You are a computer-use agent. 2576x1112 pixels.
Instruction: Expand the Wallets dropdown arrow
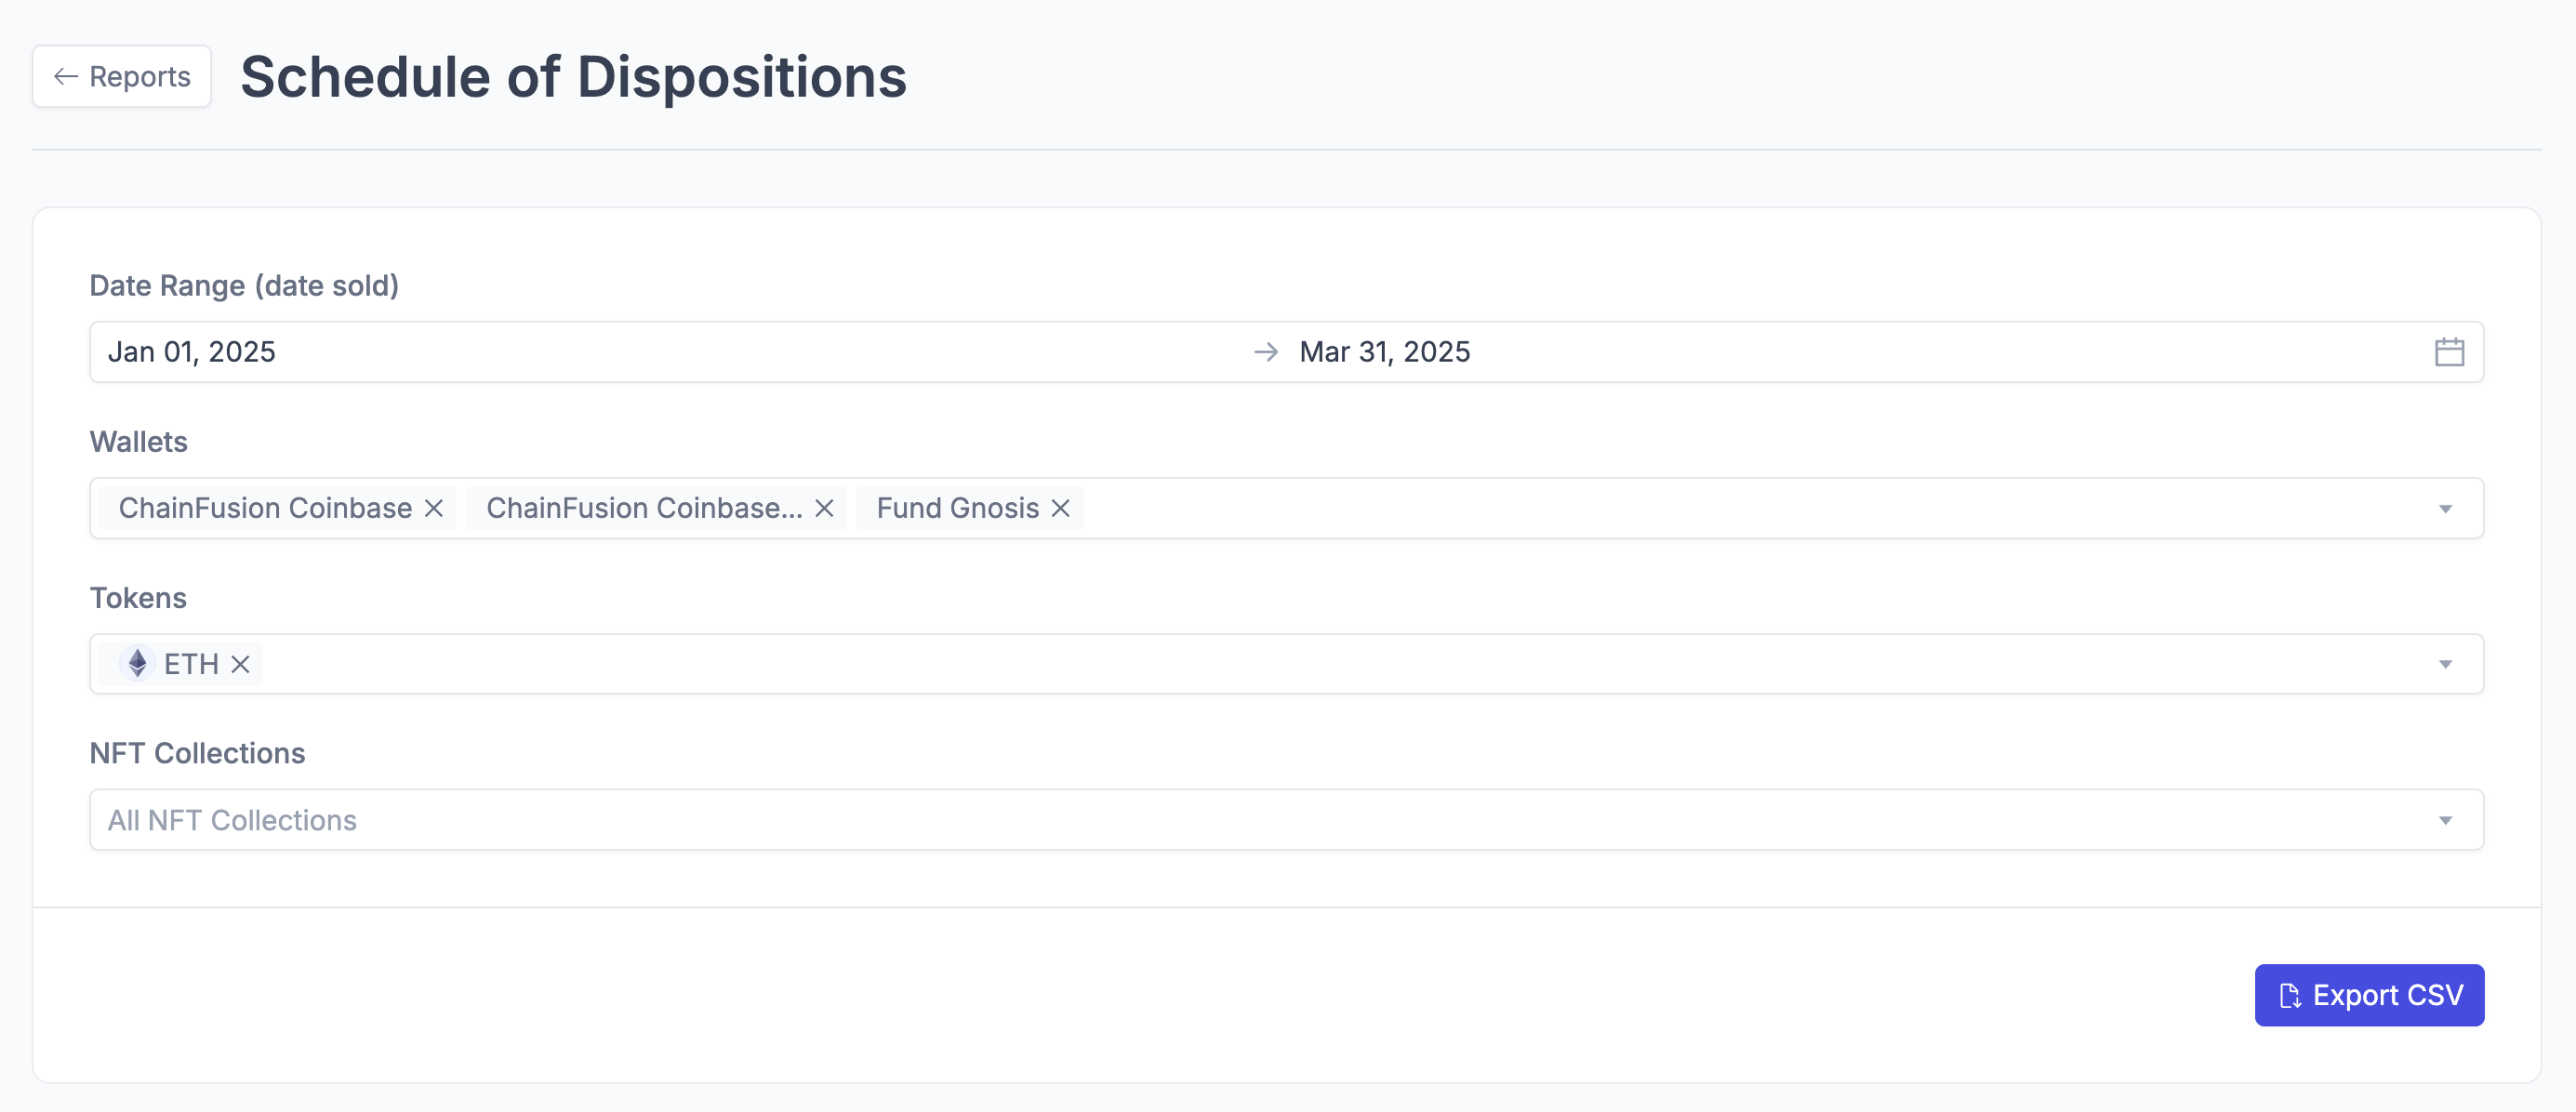pos(2445,509)
